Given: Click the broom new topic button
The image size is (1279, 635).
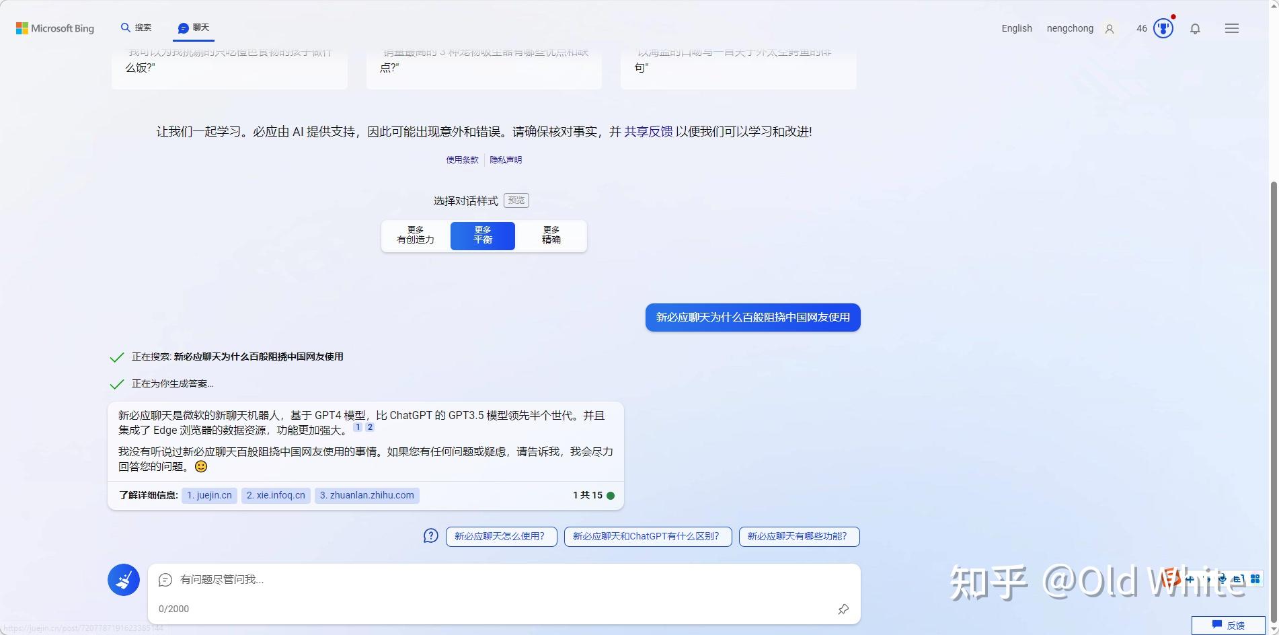Looking at the screenshot, I should pyautogui.click(x=124, y=580).
